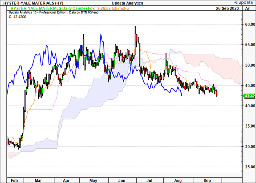Click the May month label
This screenshot has height=183, width=256.
(93, 181)
